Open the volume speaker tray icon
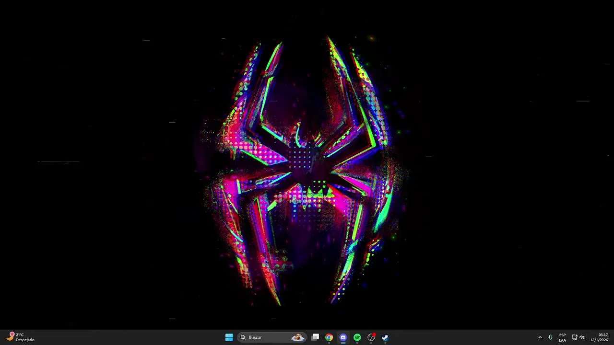The width and height of the screenshot is (614, 345). 582,337
